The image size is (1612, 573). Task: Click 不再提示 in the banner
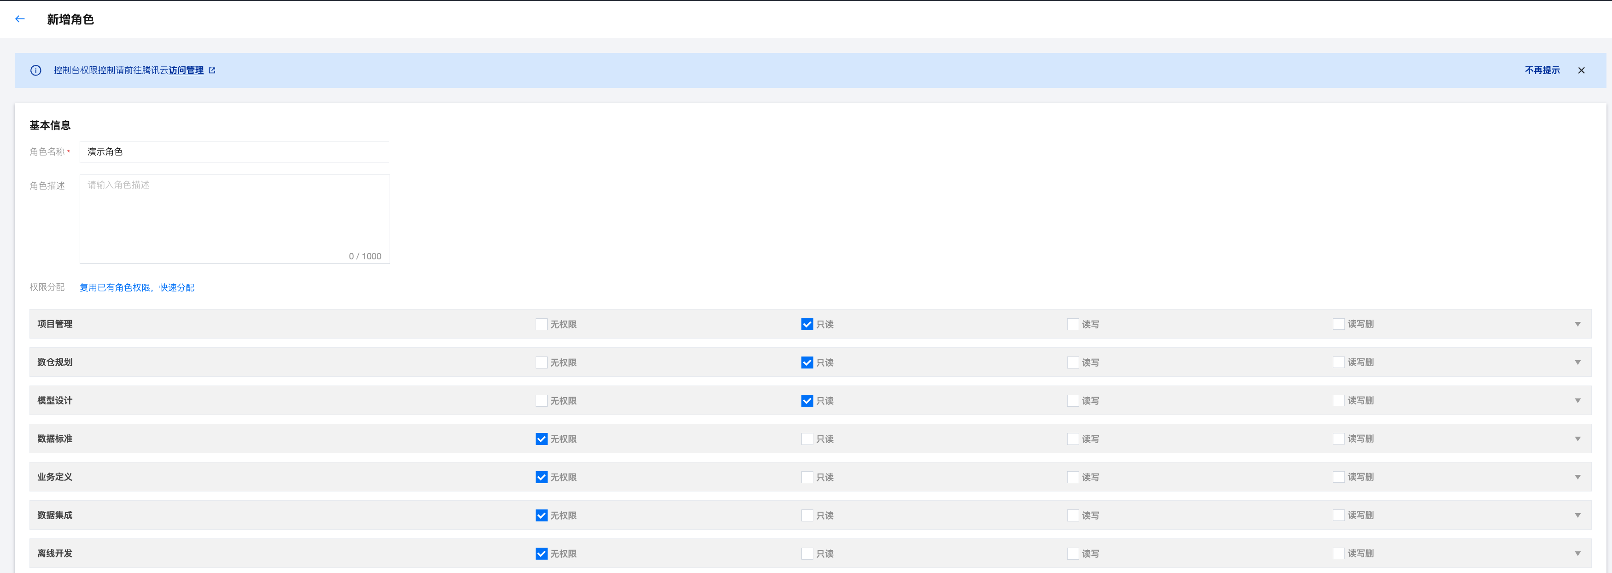pyautogui.click(x=1542, y=70)
